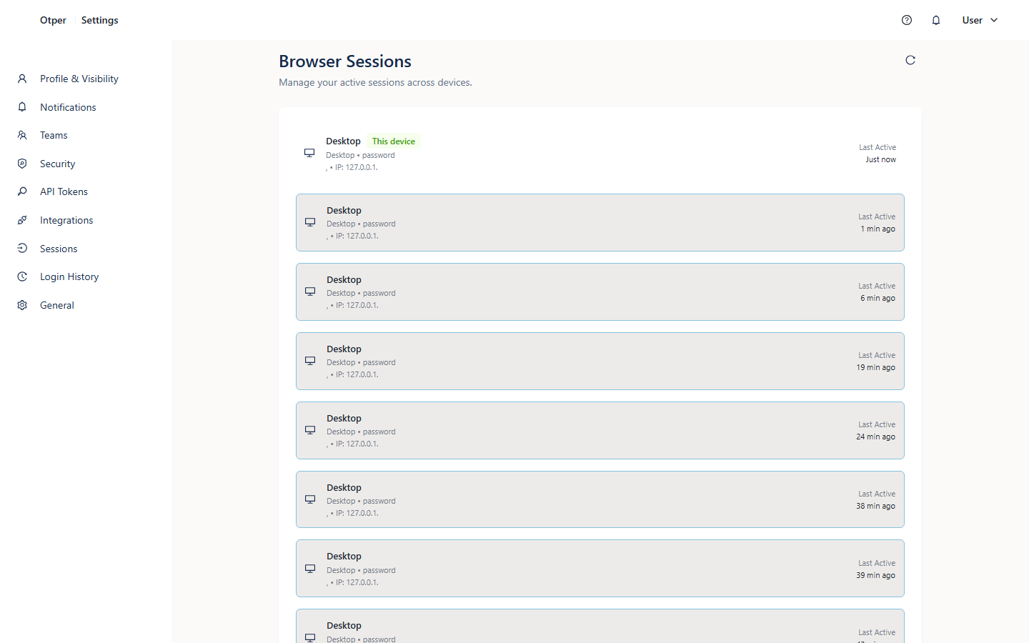Click monitor icon of 24 min ago session
This screenshot has height=643, width=1029.
[x=310, y=430]
